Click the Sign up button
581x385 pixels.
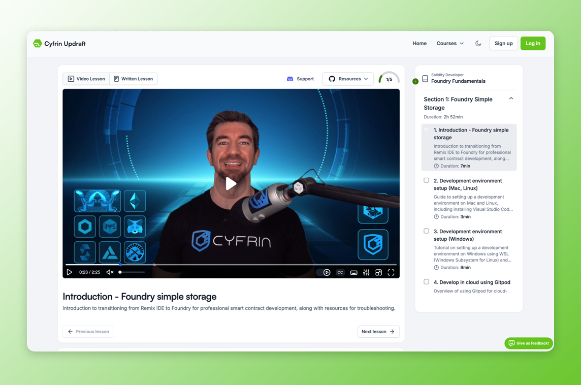pyautogui.click(x=504, y=43)
